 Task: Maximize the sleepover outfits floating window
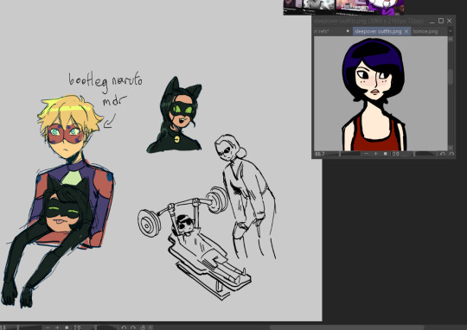pos(441,21)
